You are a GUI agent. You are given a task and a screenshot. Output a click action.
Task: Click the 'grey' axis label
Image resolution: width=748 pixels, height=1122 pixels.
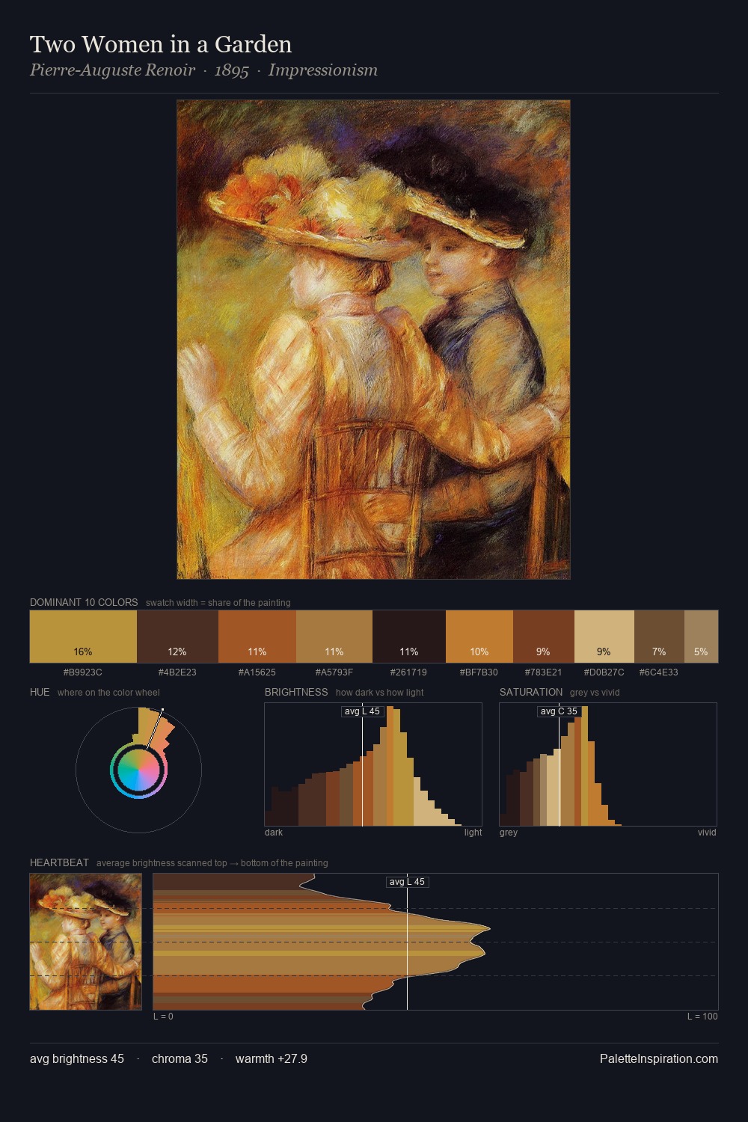pos(509,832)
